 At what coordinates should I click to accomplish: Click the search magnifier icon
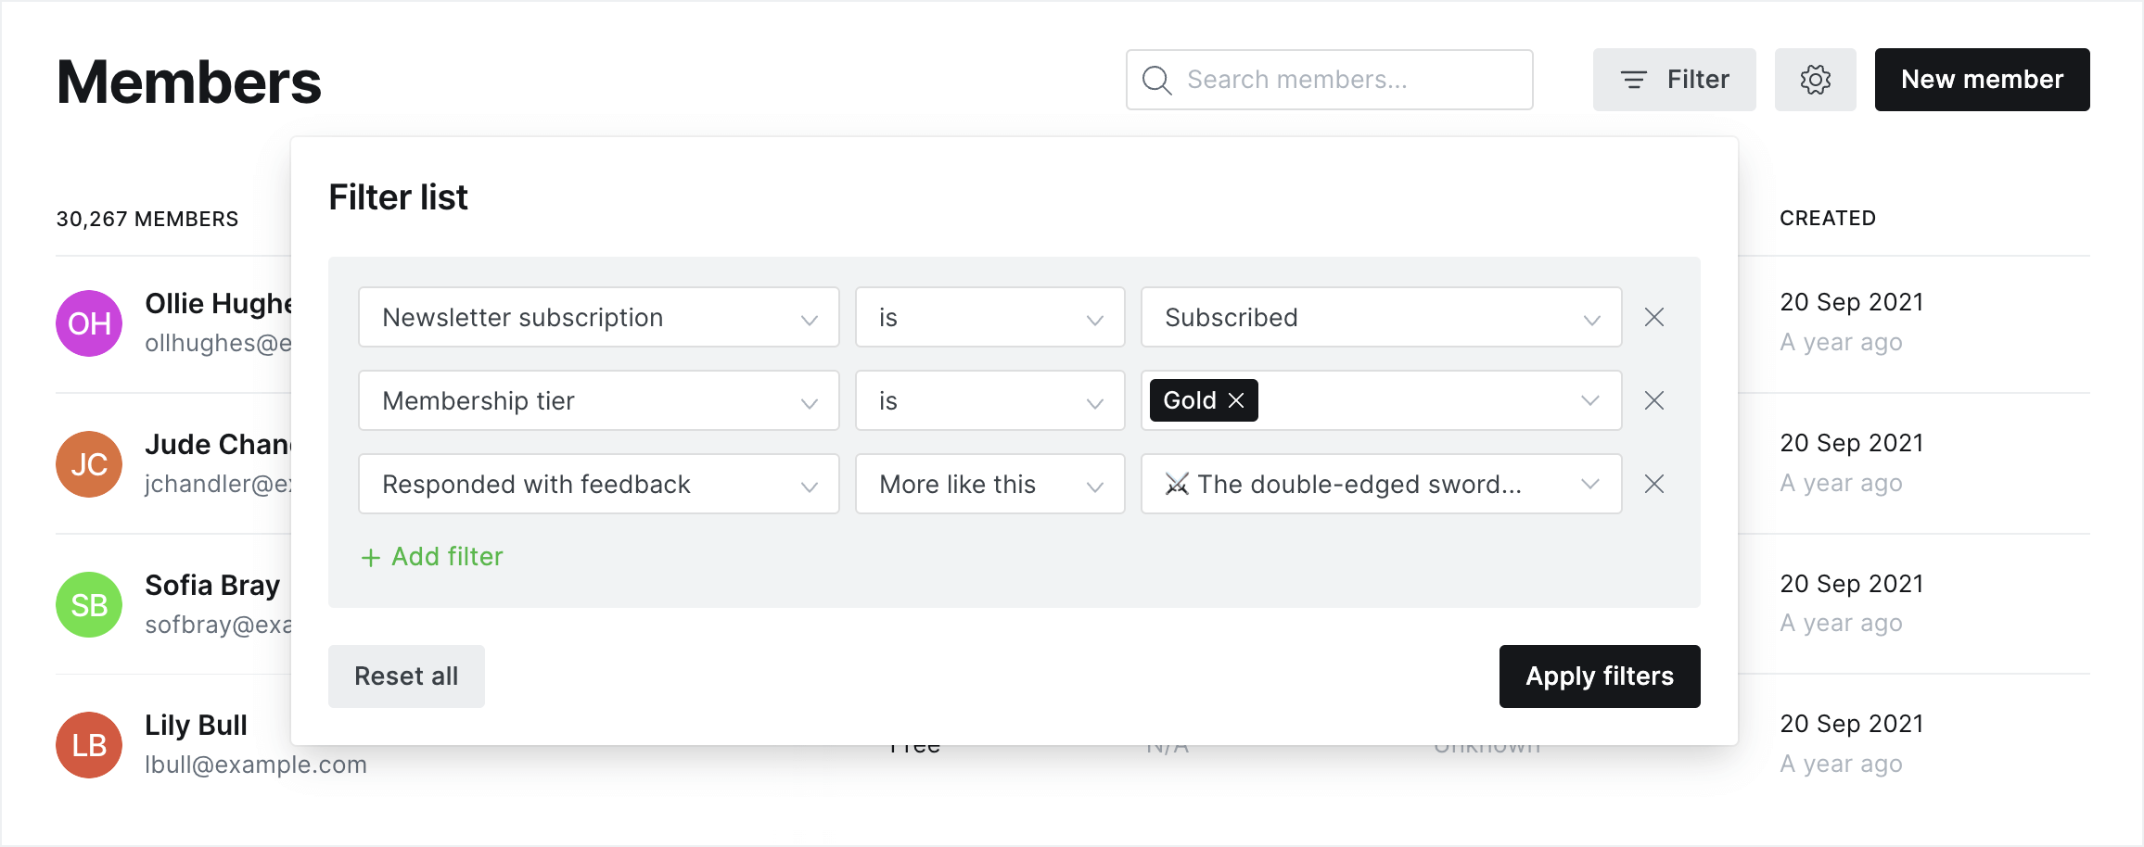point(1155,80)
